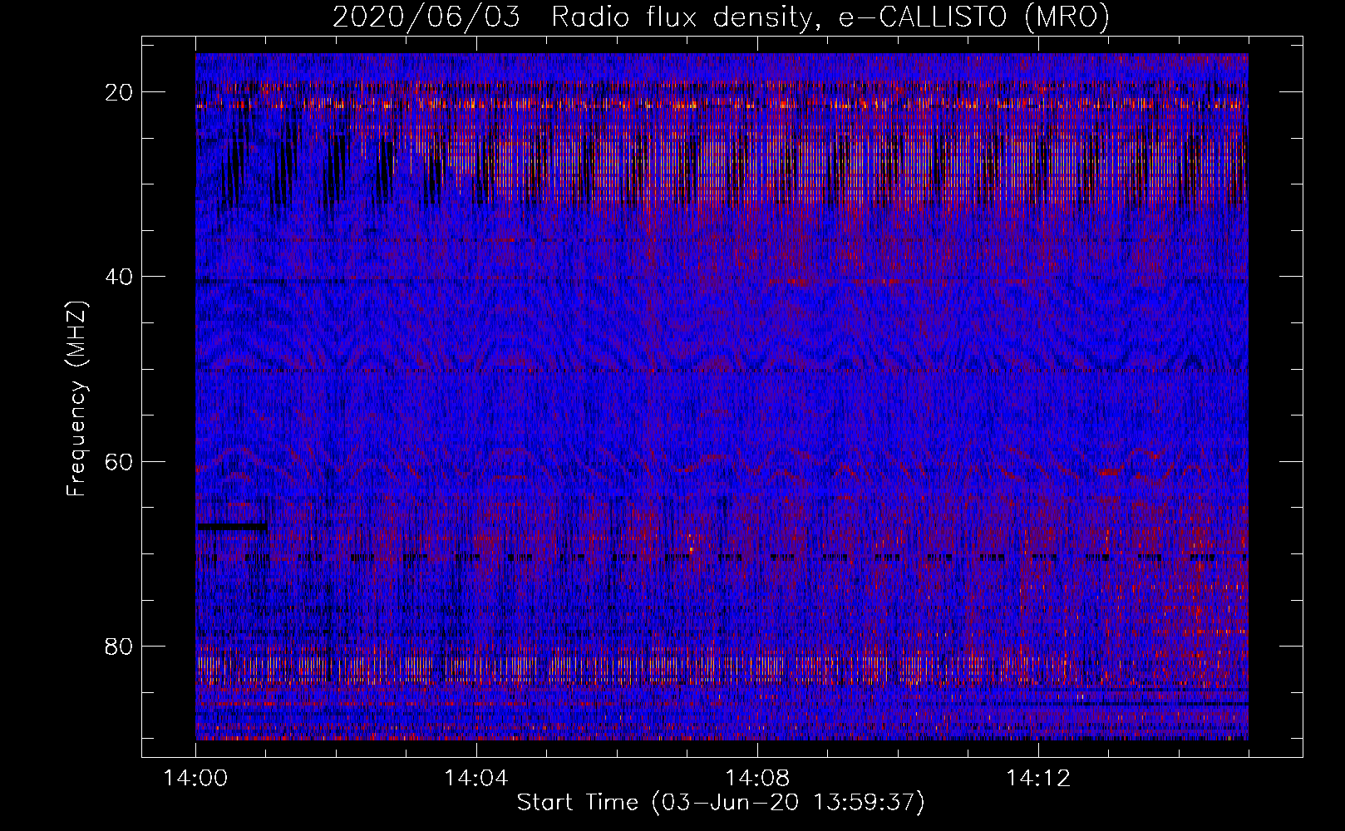Click the plot title 'Radio flux density, e-CALLISTO (MRO)'
This screenshot has height=831, width=1345.
(x=830, y=17)
